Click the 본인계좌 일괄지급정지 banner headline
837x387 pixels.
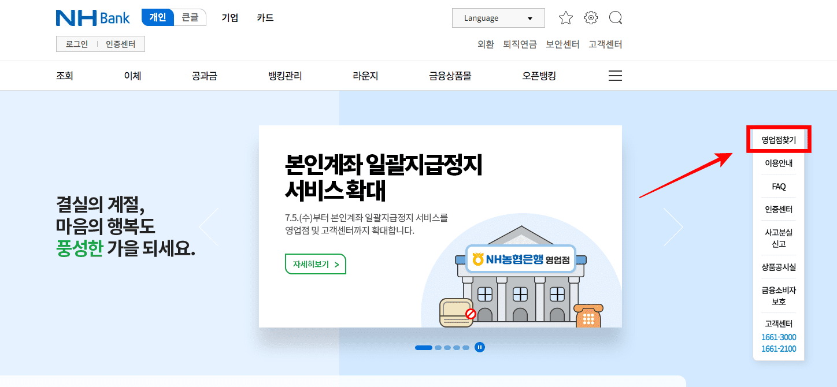(383, 177)
